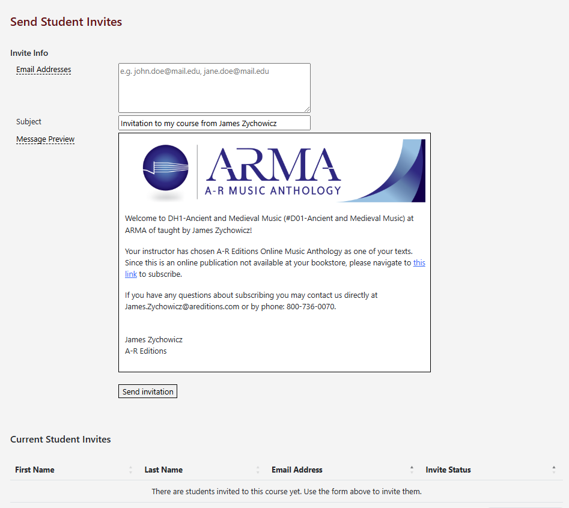
Task: Click the Email Address sort arrows
Action: 412,470
